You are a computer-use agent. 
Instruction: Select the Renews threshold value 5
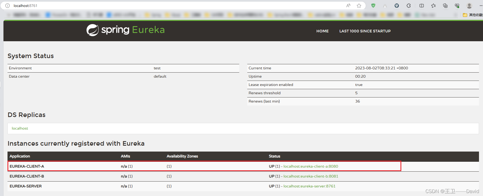356,93
